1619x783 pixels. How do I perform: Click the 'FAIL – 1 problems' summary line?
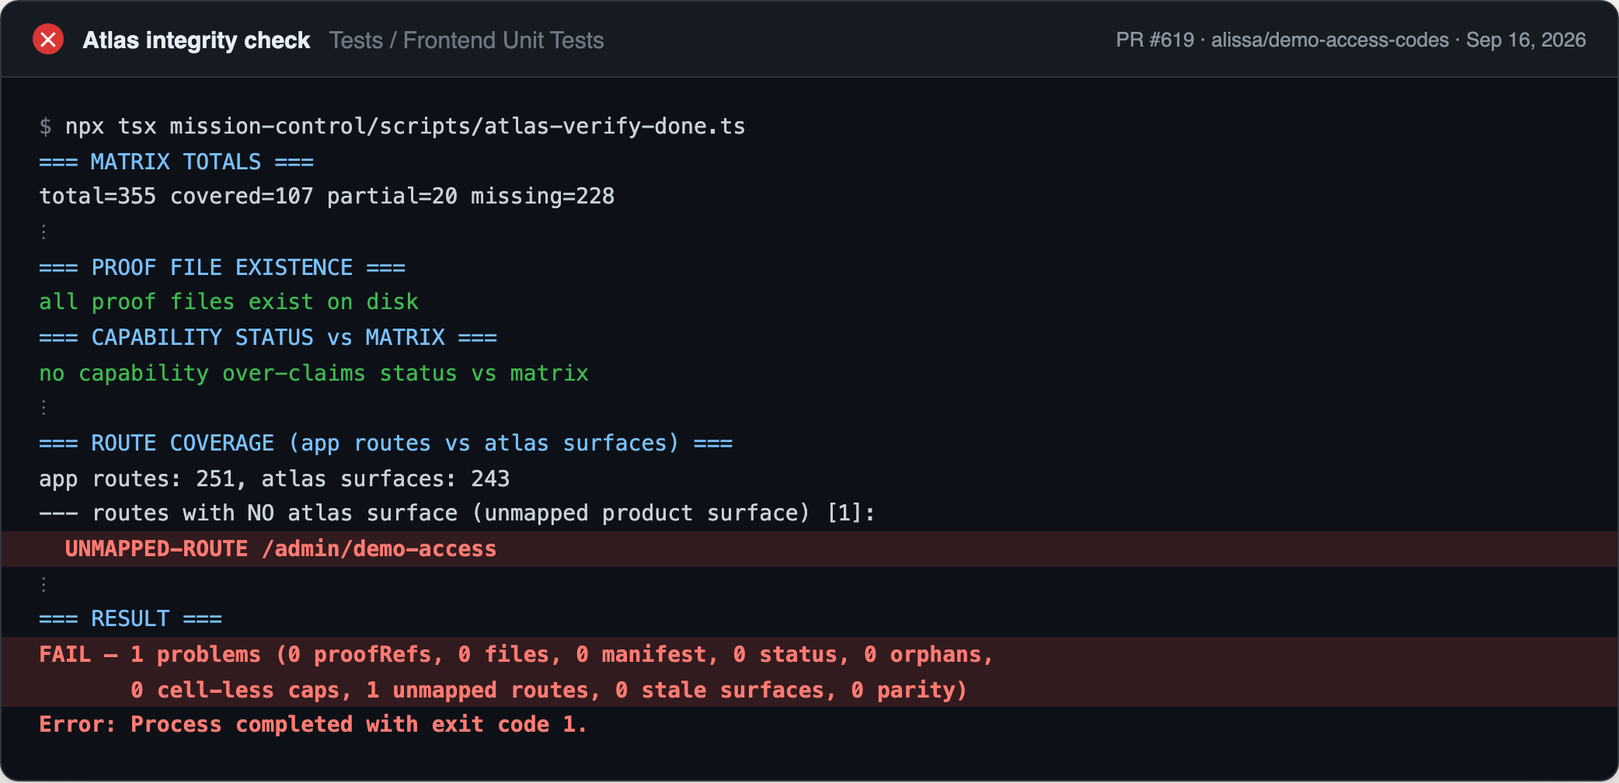[x=809, y=654]
